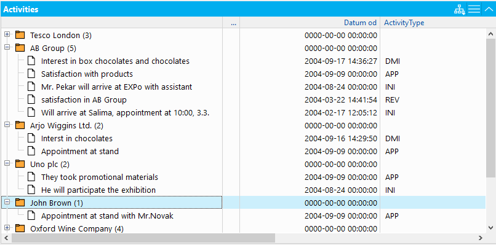The image size is (496, 245).
Task: Collapse the Activities panel with chevron-up icon
Action: (x=489, y=9)
